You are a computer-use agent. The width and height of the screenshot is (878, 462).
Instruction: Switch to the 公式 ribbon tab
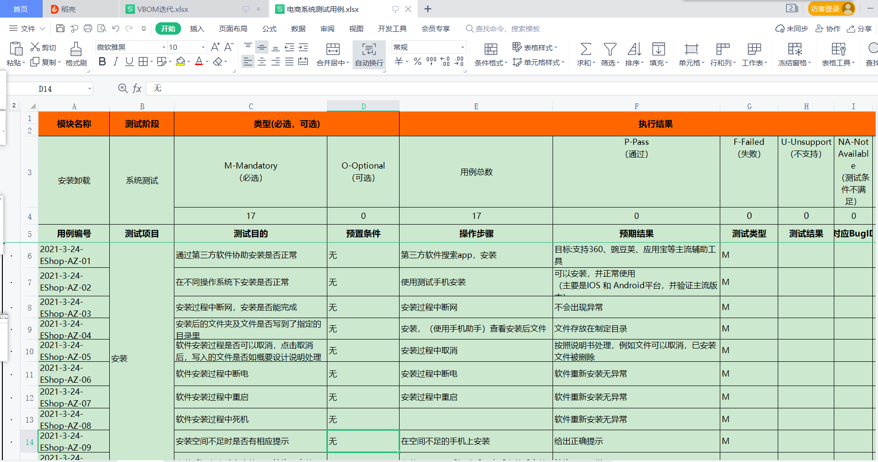[x=269, y=28]
